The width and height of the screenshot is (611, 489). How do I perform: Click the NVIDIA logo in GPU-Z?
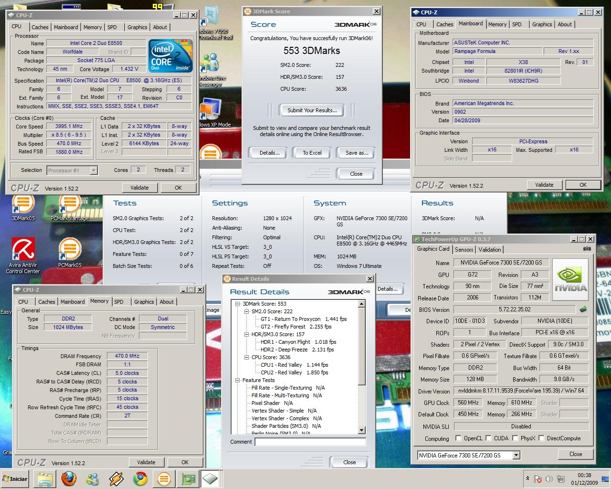click(x=570, y=280)
